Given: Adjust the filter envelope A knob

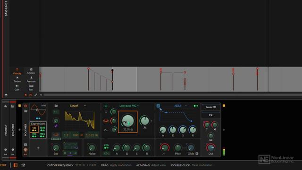Looking at the screenshot, I should coord(117,148).
